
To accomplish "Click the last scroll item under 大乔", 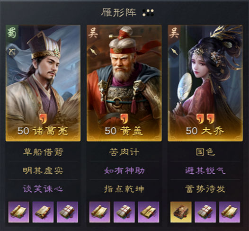I will click(230, 212).
